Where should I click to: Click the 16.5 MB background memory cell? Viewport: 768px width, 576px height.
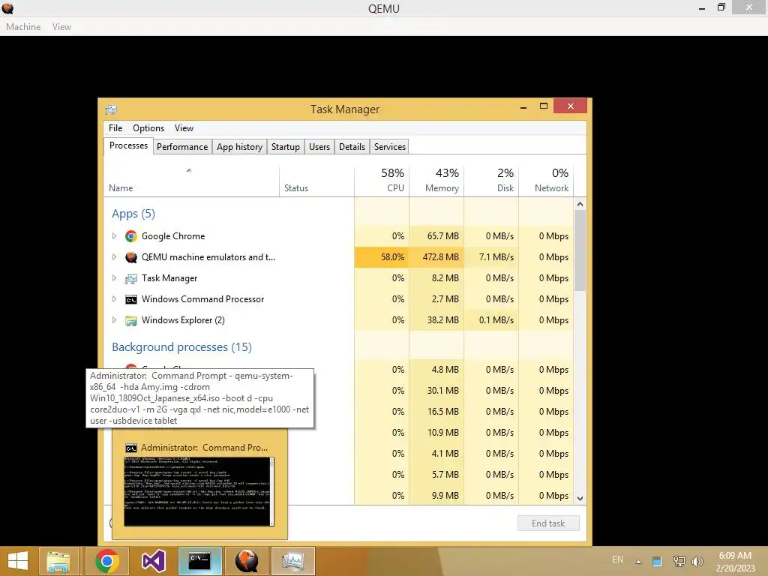click(436, 412)
